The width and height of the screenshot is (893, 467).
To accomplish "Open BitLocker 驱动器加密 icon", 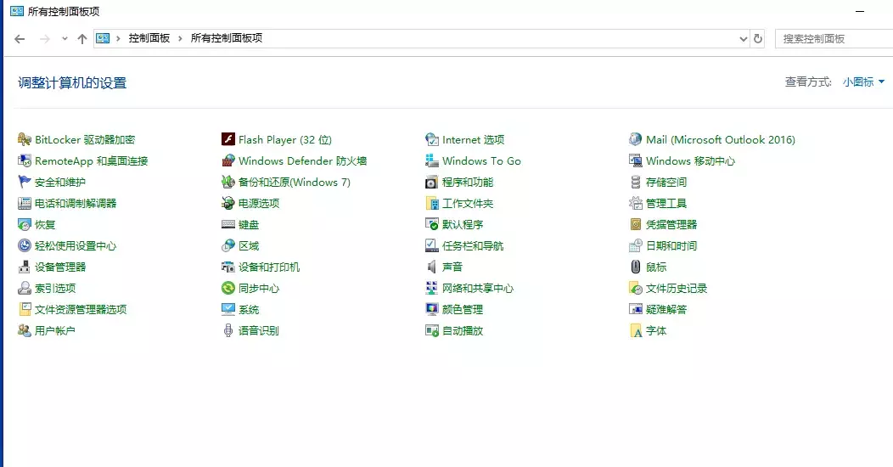I will pyautogui.click(x=25, y=139).
